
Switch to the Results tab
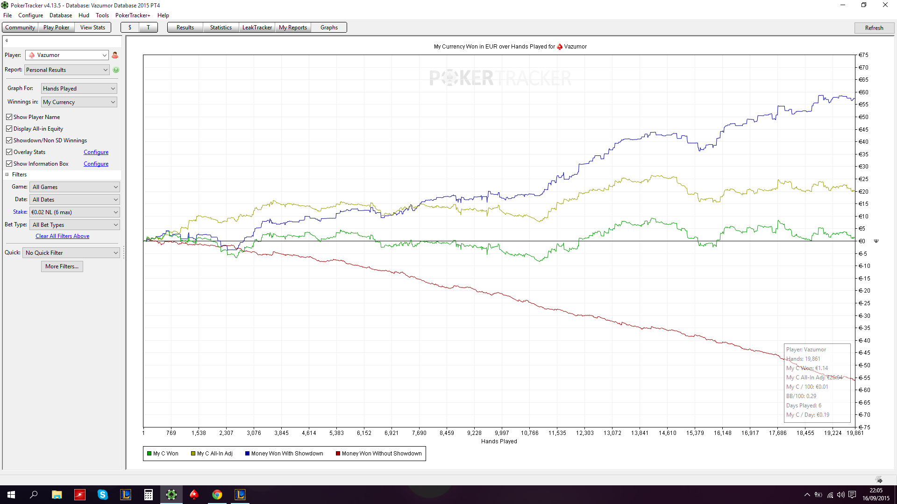pos(185,28)
